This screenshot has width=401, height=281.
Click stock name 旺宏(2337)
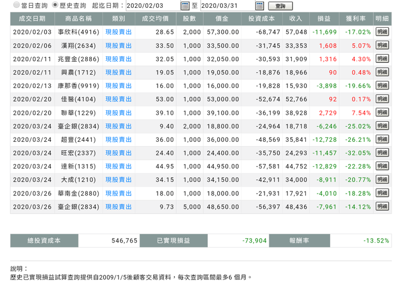point(79,153)
